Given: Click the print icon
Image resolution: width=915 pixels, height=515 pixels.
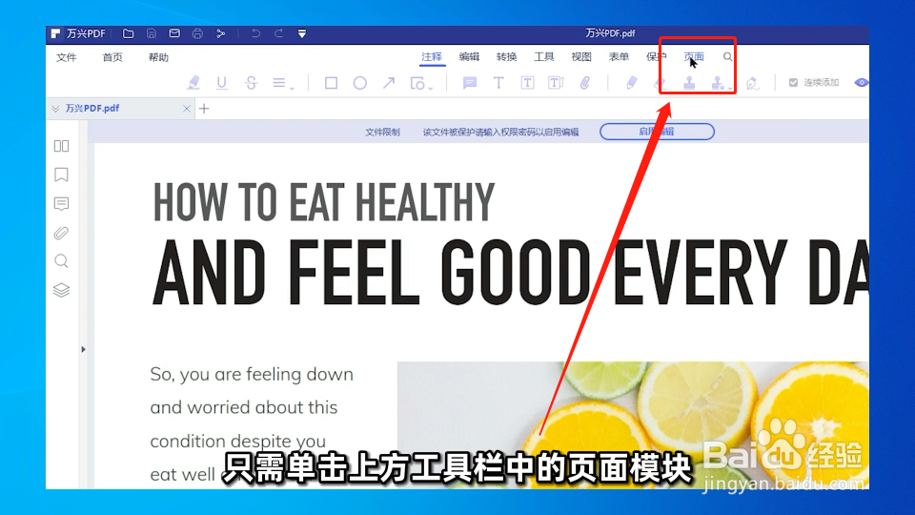Looking at the screenshot, I should coord(197,34).
